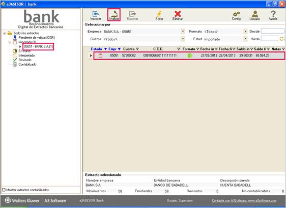Image resolution: width=286 pixels, height=208 pixels.
Task: Open the Cuenta dropdown
Action: click(x=183, y=39)
